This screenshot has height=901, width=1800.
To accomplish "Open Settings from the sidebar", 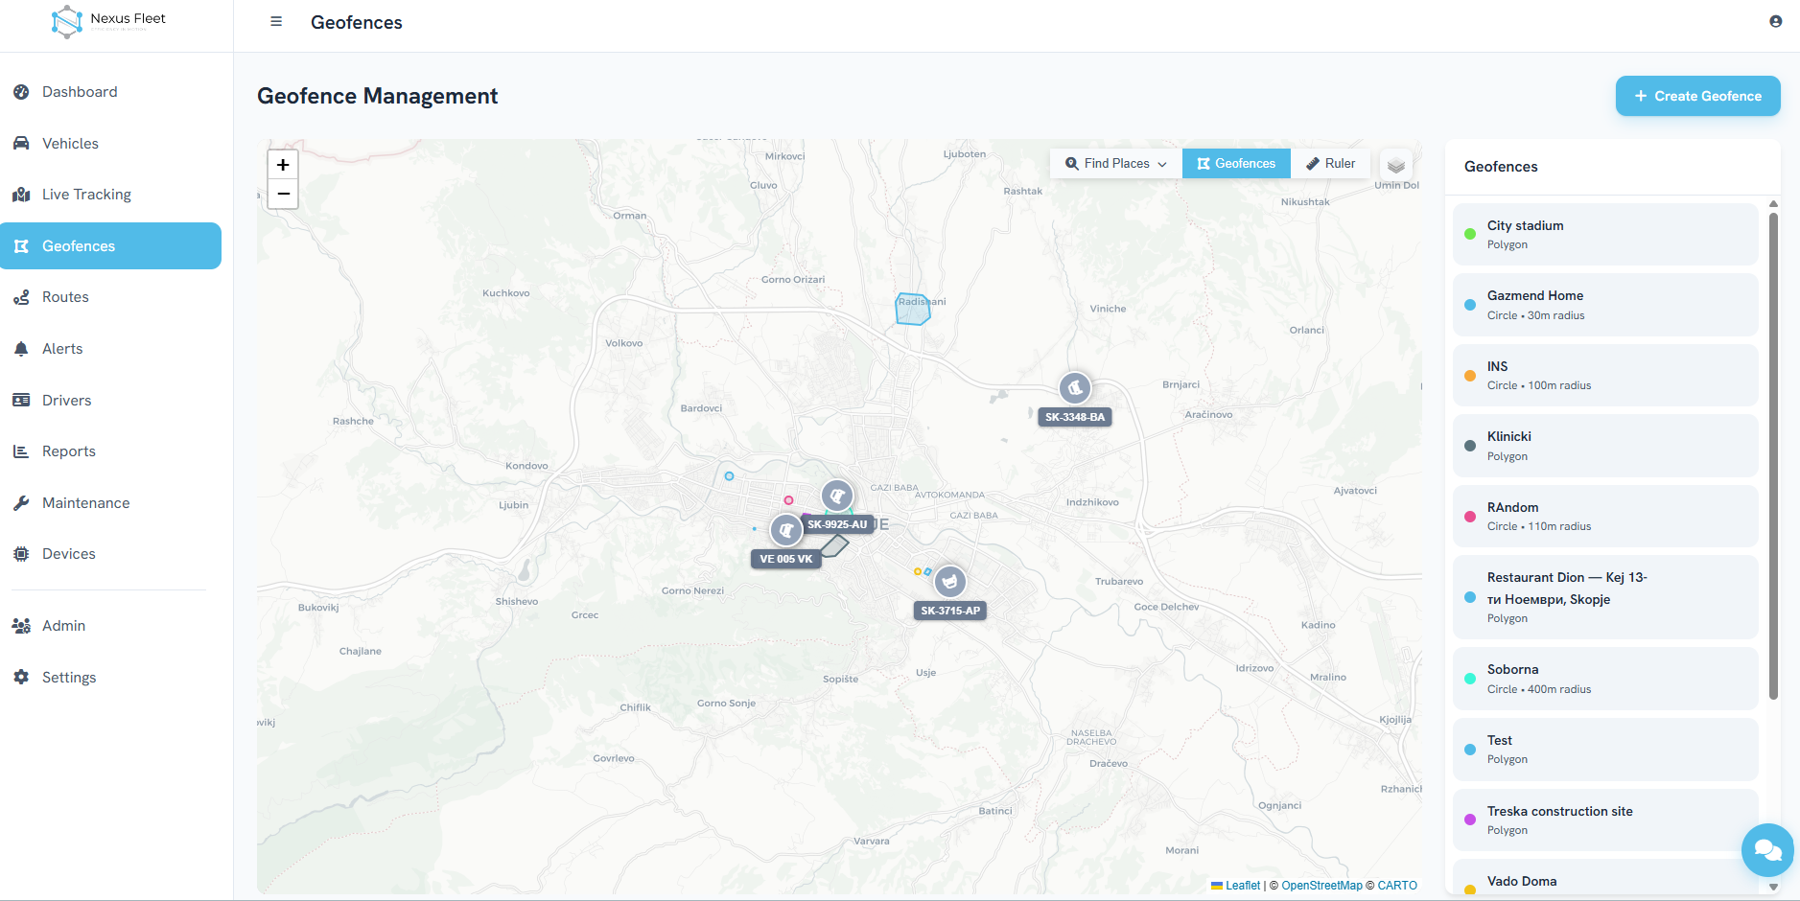I will tap(110, 678).
